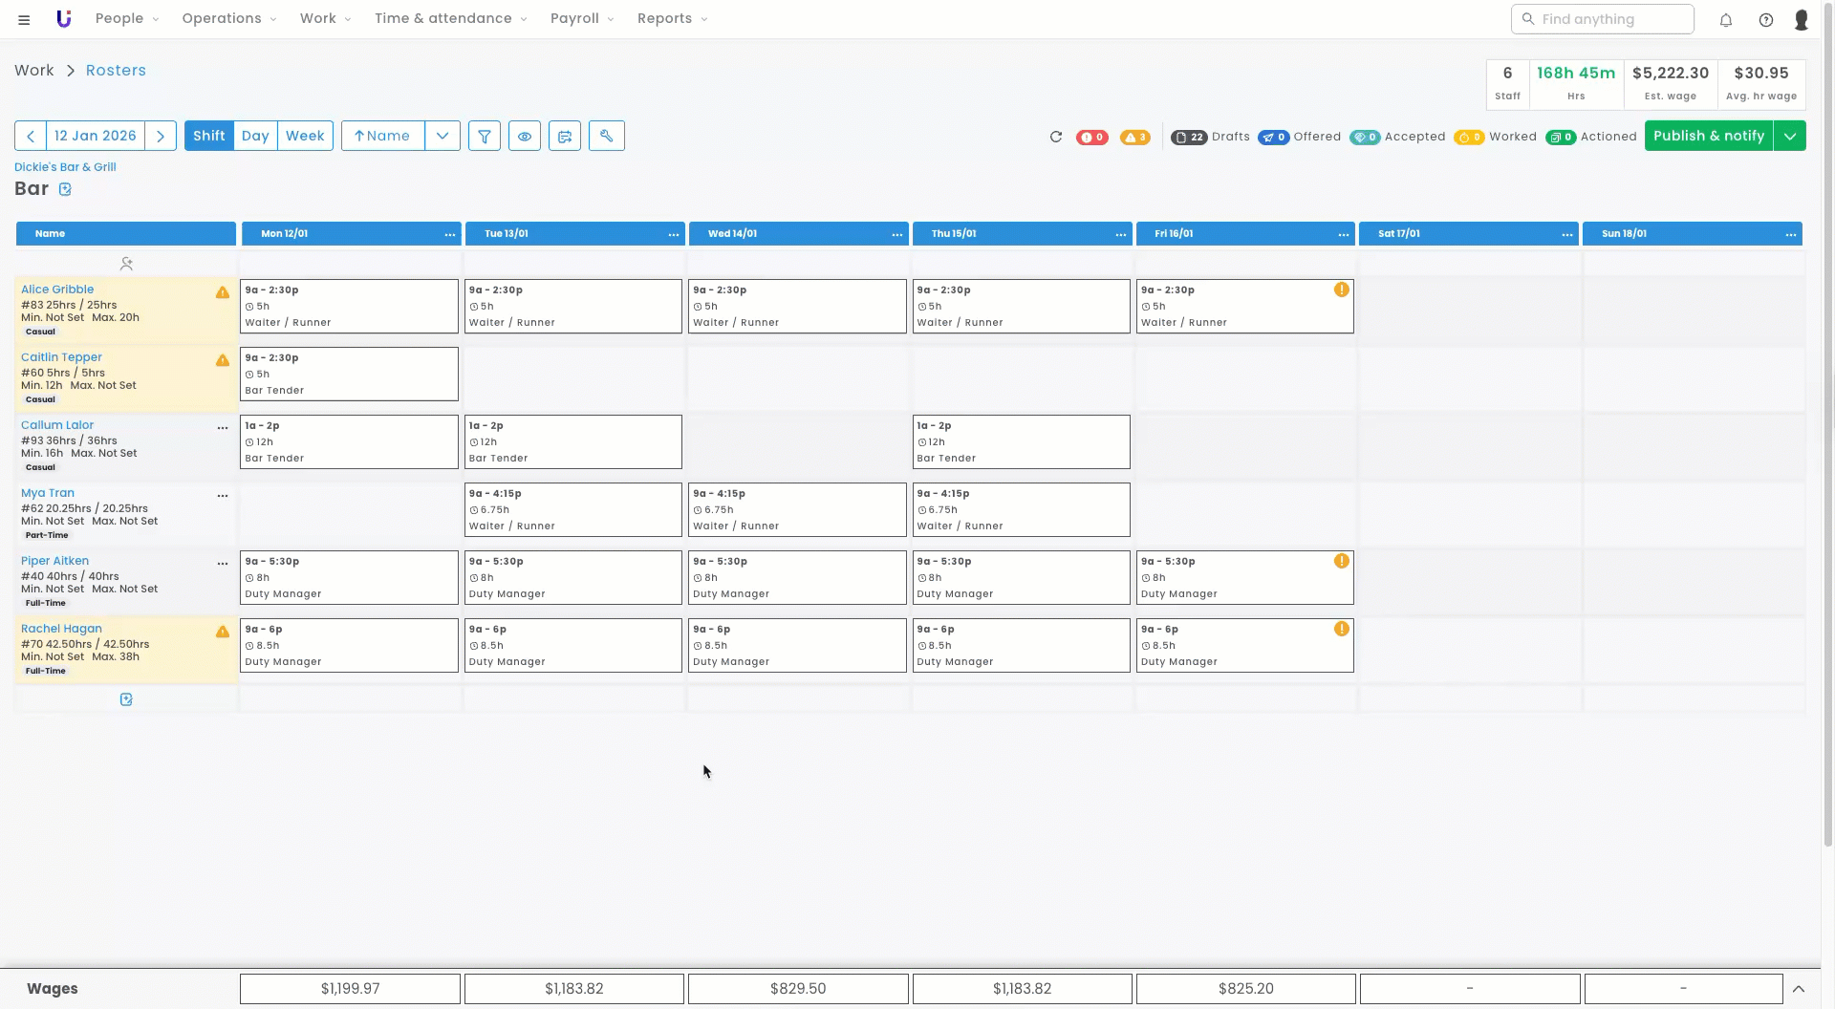This screenshot has width=1835, height=1009.
Task: Open the notifications bell
Action: (x=1726, y=20)
